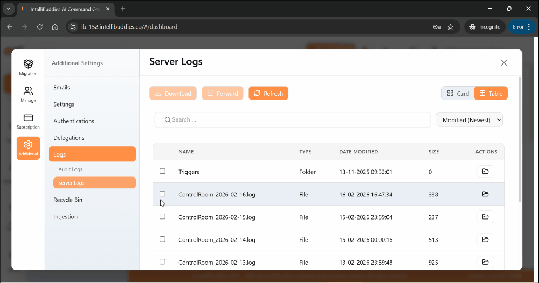Image resolution: width=539 pixels, height=283 pixels.
Task: Bookmark this page with the star
Action: point(450,27)
